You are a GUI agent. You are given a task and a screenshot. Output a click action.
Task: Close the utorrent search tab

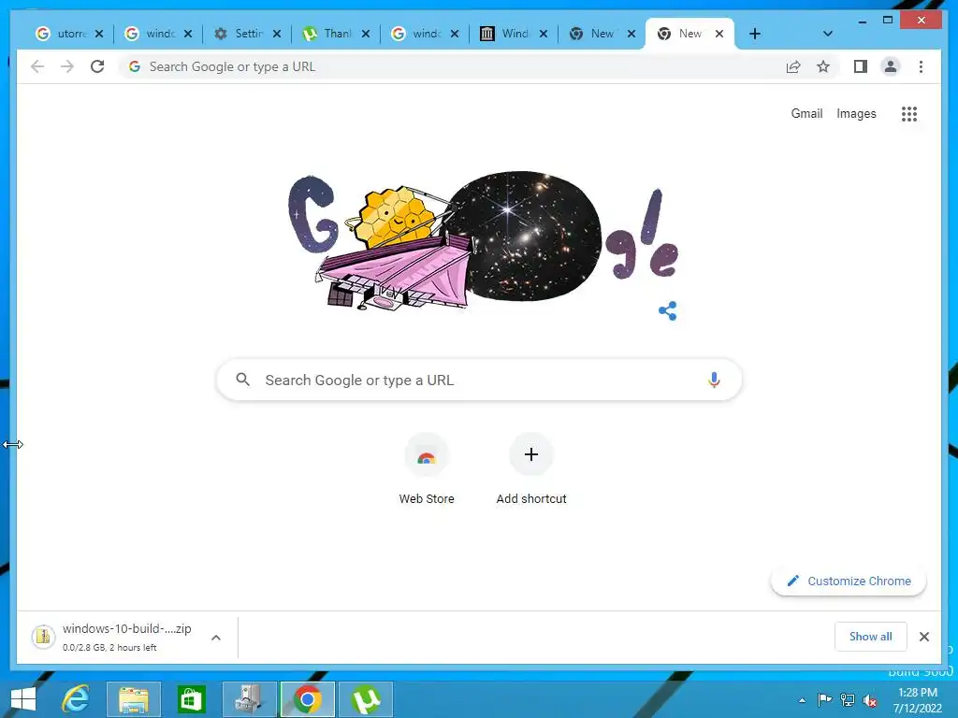click(x=99, y=34)
